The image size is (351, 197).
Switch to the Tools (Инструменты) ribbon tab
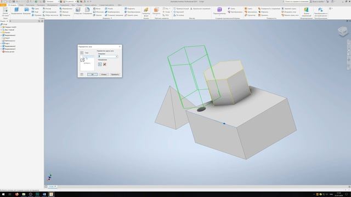[52, 5]
